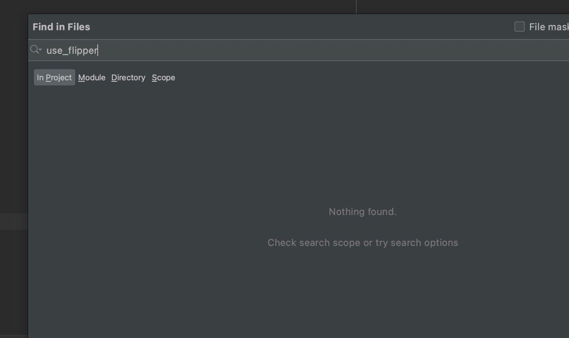Switch to the Scope option

point(163,77)
